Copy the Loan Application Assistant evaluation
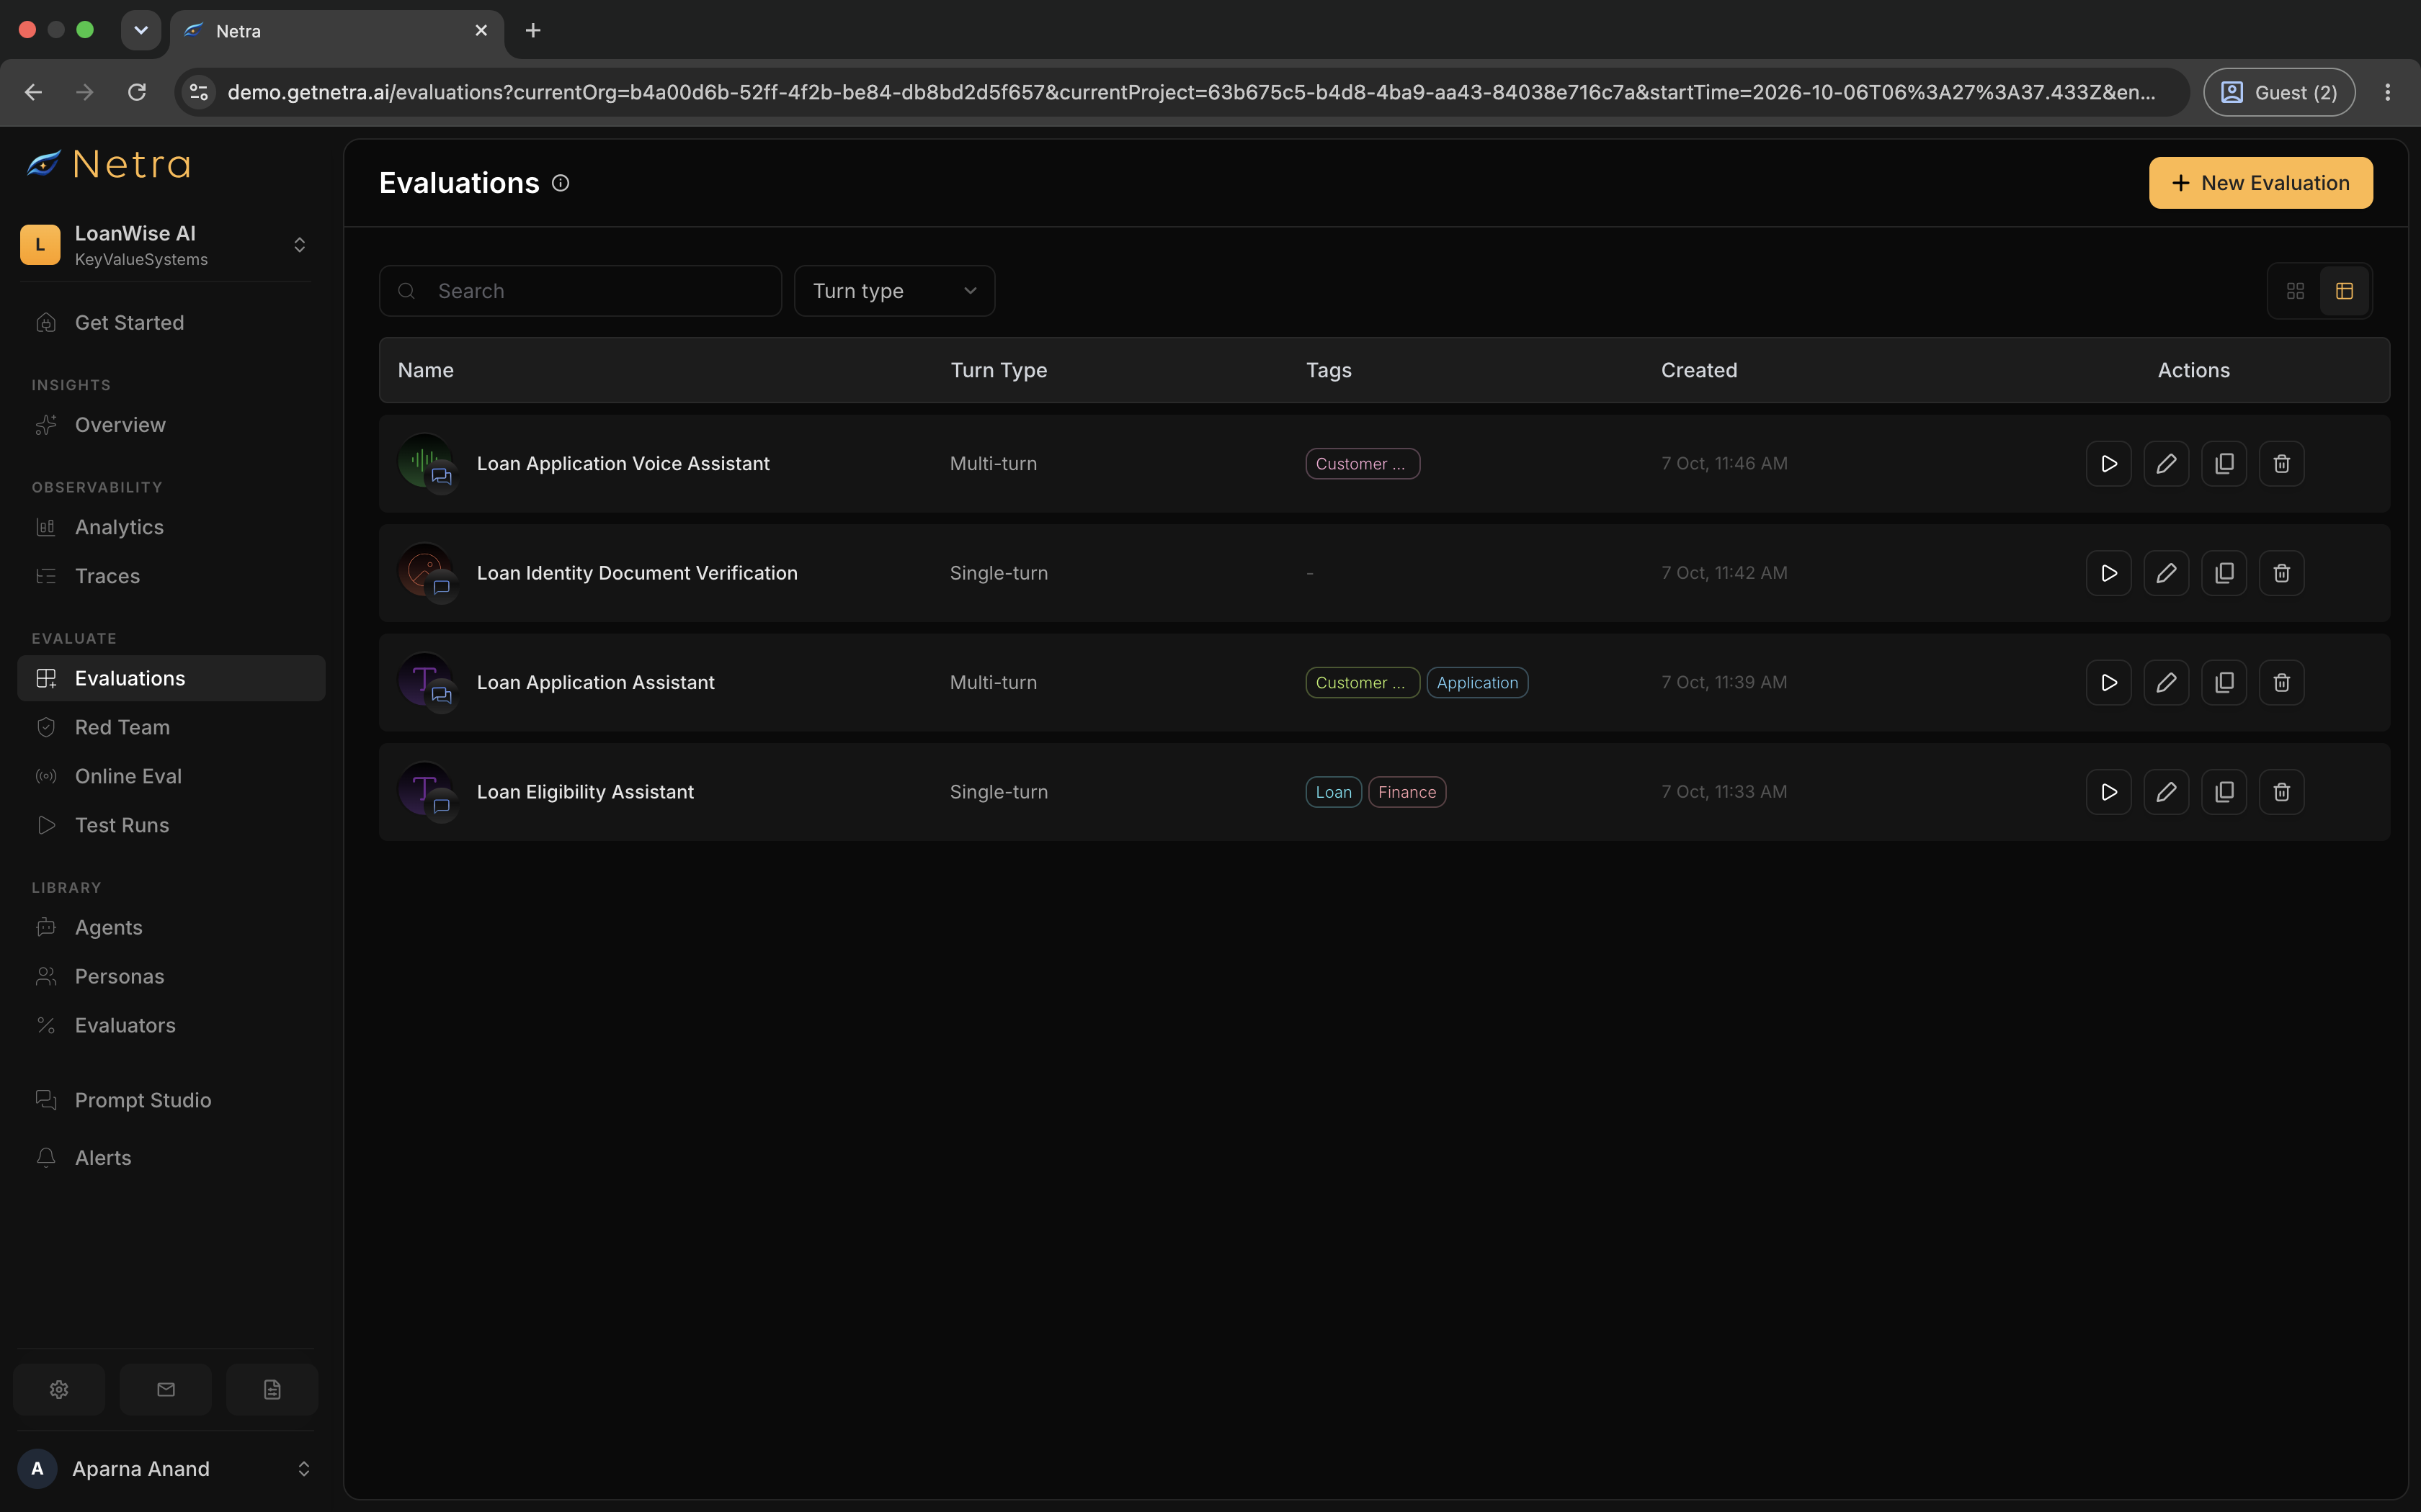 (x=2224, y=683)
